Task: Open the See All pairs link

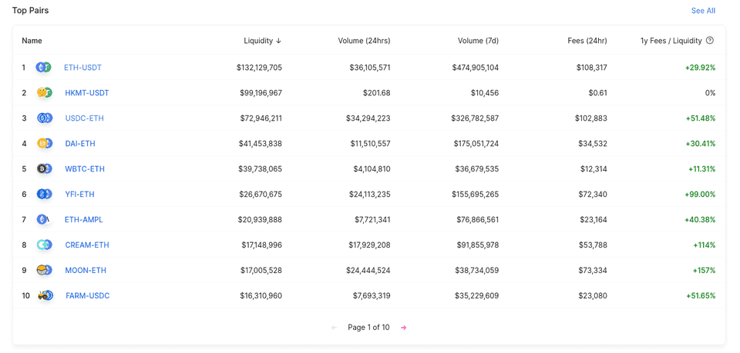Action: pyautogui.click(x=703, y=11)
